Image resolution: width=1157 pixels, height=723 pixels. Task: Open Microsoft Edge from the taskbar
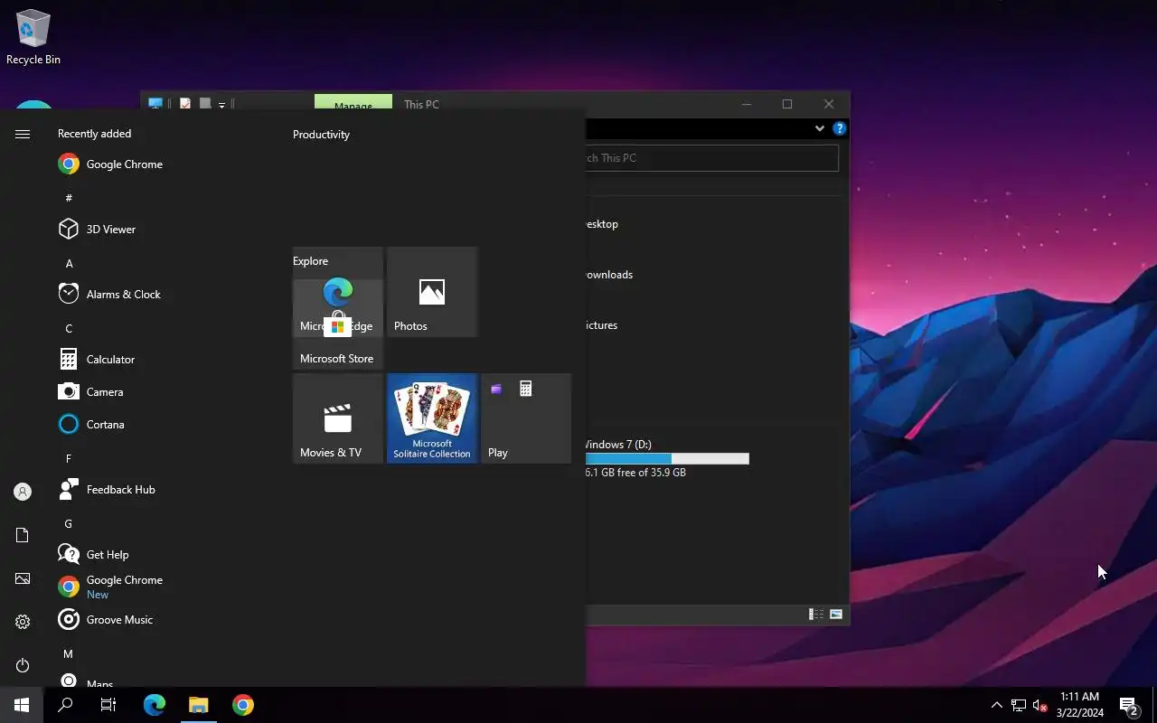click(155, 705)
